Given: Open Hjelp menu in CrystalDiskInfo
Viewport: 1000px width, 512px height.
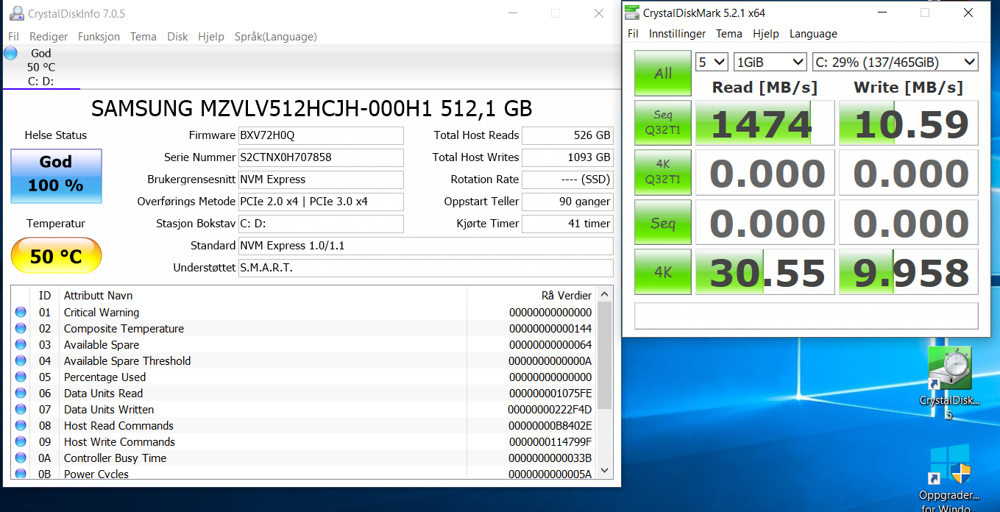Looking at the screenshot, I should coord(211,37).
